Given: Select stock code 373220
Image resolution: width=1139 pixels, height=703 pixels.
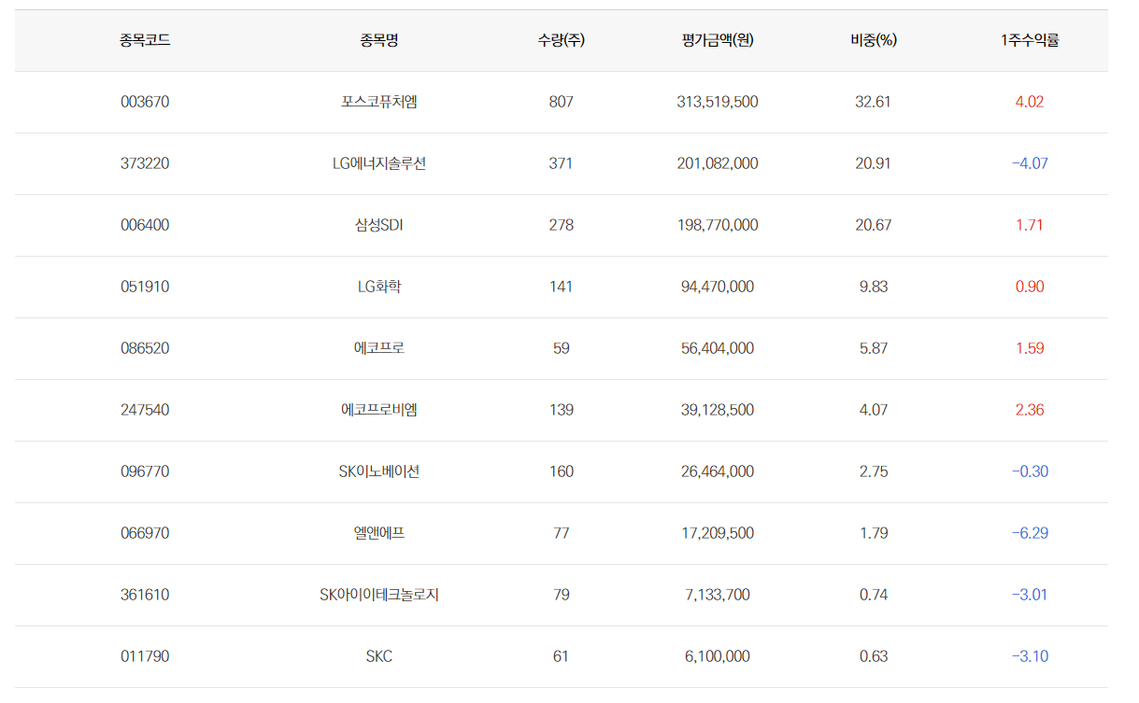Looking at the screenshot, I should (145, 163).
